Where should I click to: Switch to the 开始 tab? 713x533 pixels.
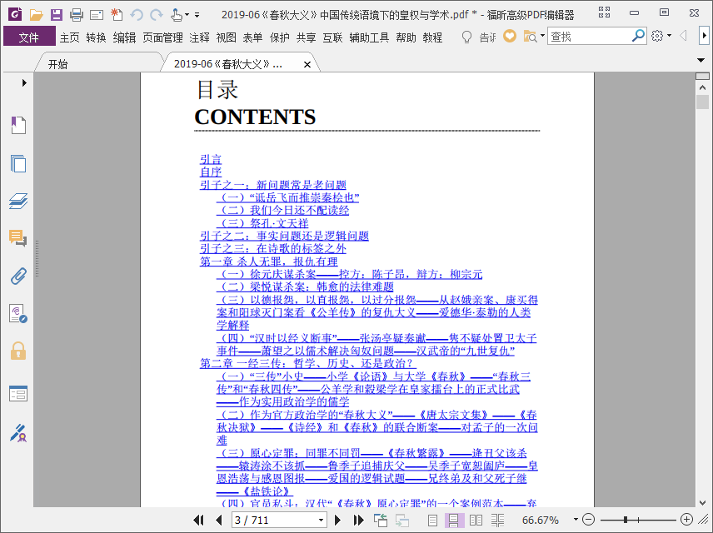point(57,64)
